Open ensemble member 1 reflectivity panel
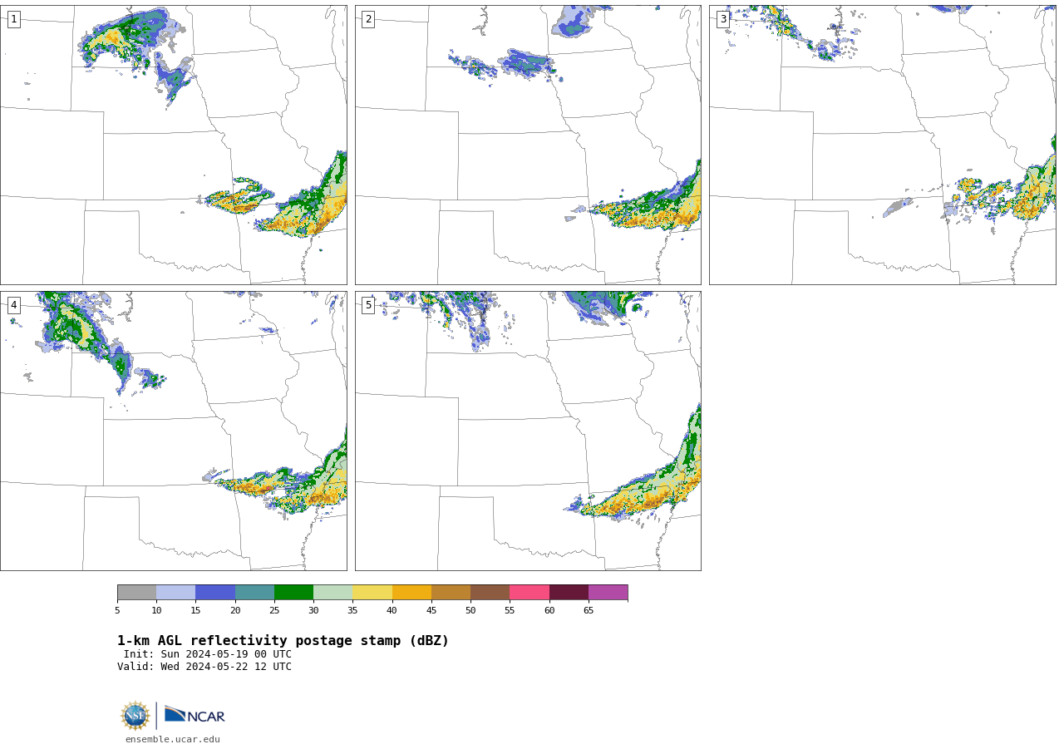 point(173,145)
